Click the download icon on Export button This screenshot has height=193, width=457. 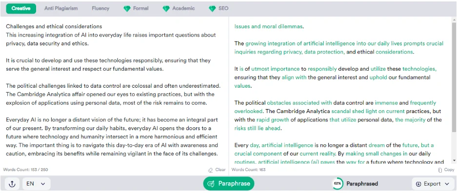point(418,184)
